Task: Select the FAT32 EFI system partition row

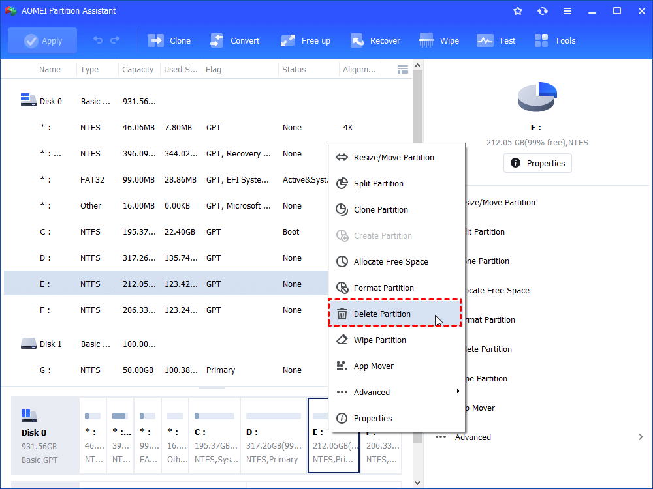Action: [x=167, y=180]
